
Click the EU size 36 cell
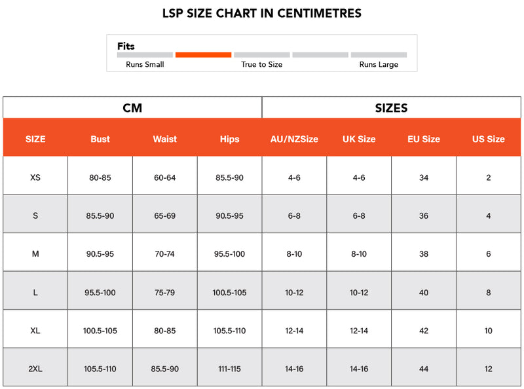point(424,215)
